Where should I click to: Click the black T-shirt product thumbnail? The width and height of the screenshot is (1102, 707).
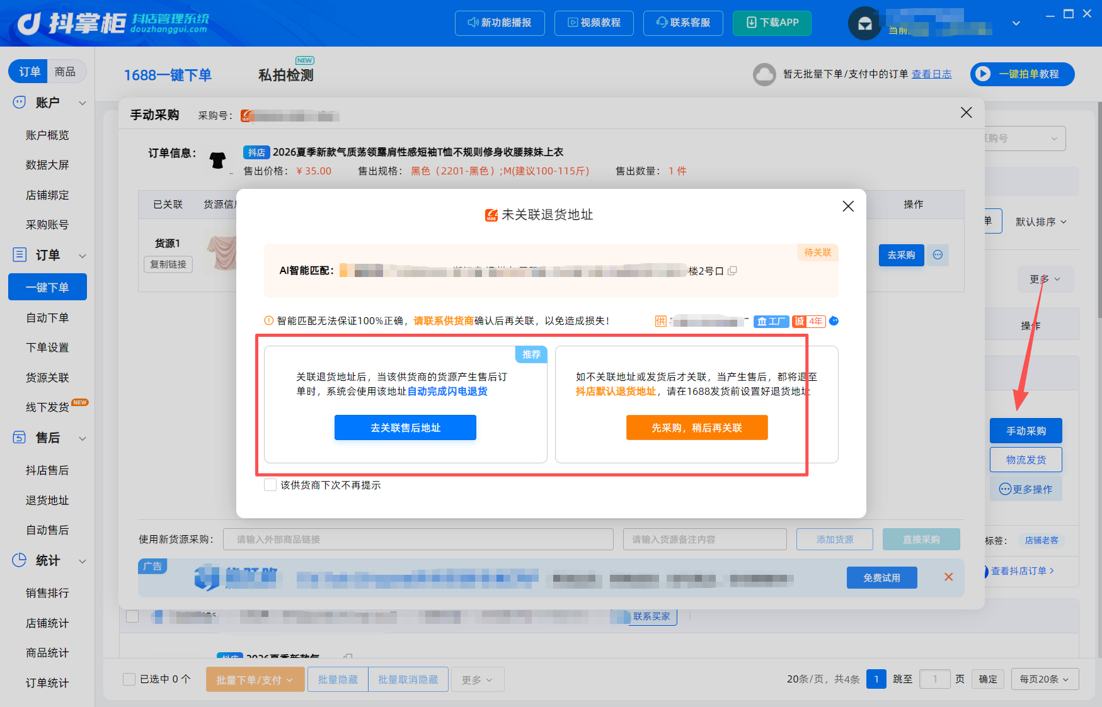(x=218, y=161)
